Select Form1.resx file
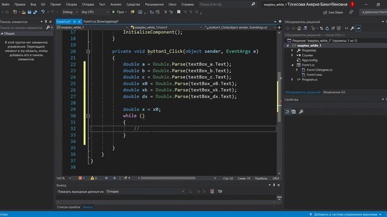Viewport: 387px width, 217px height. coord(314,75)
